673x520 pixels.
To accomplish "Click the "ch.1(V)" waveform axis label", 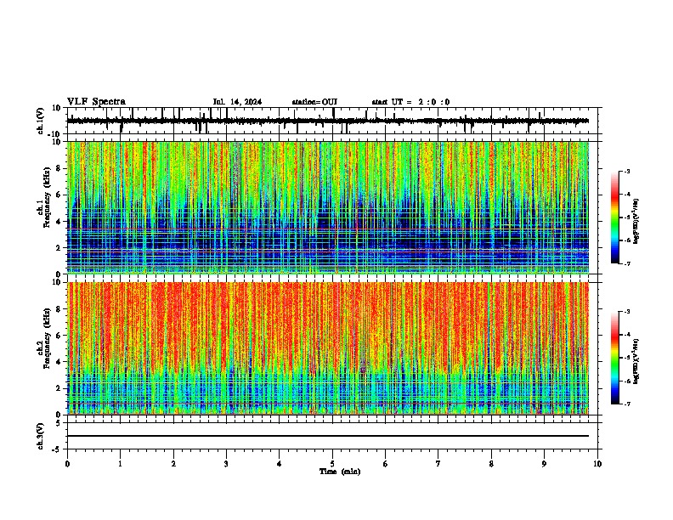I will [x=40, y=121].
